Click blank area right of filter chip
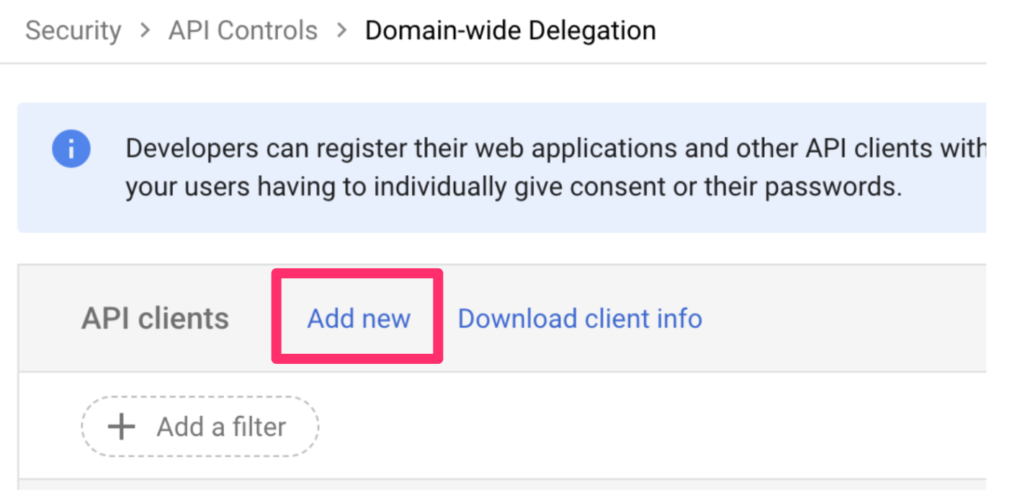Image resolution: width=1017 pixels, height=503 pixels. (x=612, y=427)
